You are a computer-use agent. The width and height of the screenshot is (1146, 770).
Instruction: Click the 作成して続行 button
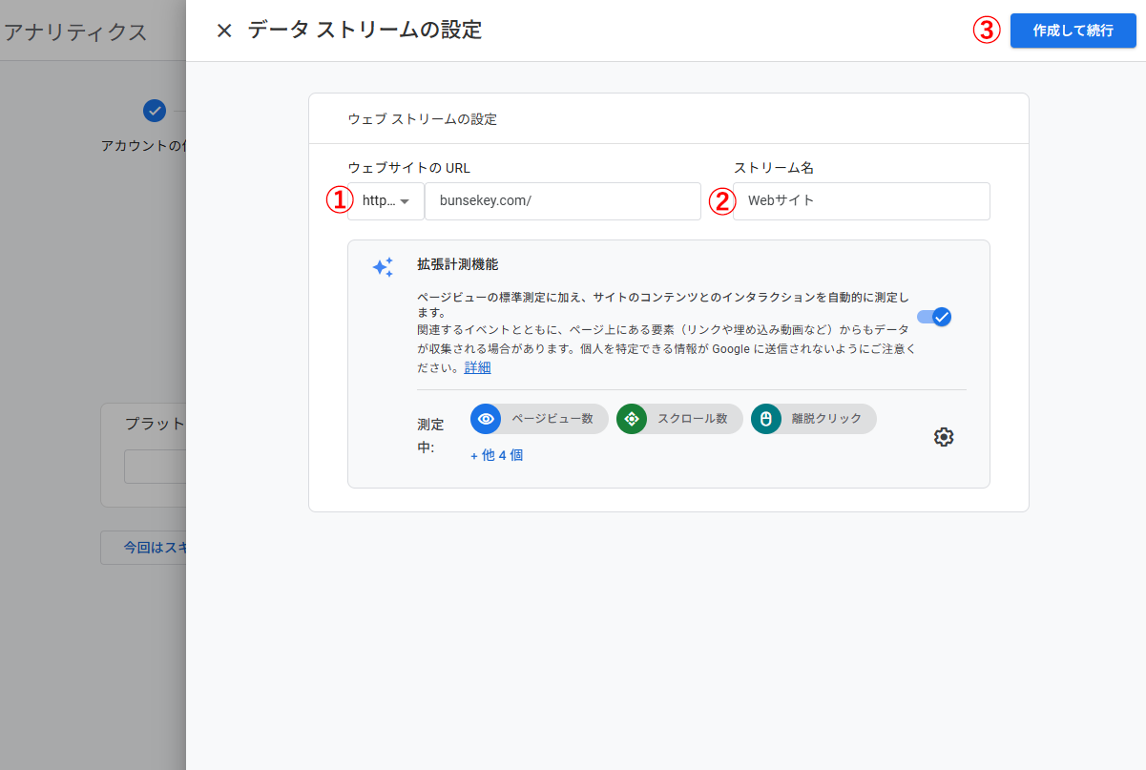[1073, 30]
